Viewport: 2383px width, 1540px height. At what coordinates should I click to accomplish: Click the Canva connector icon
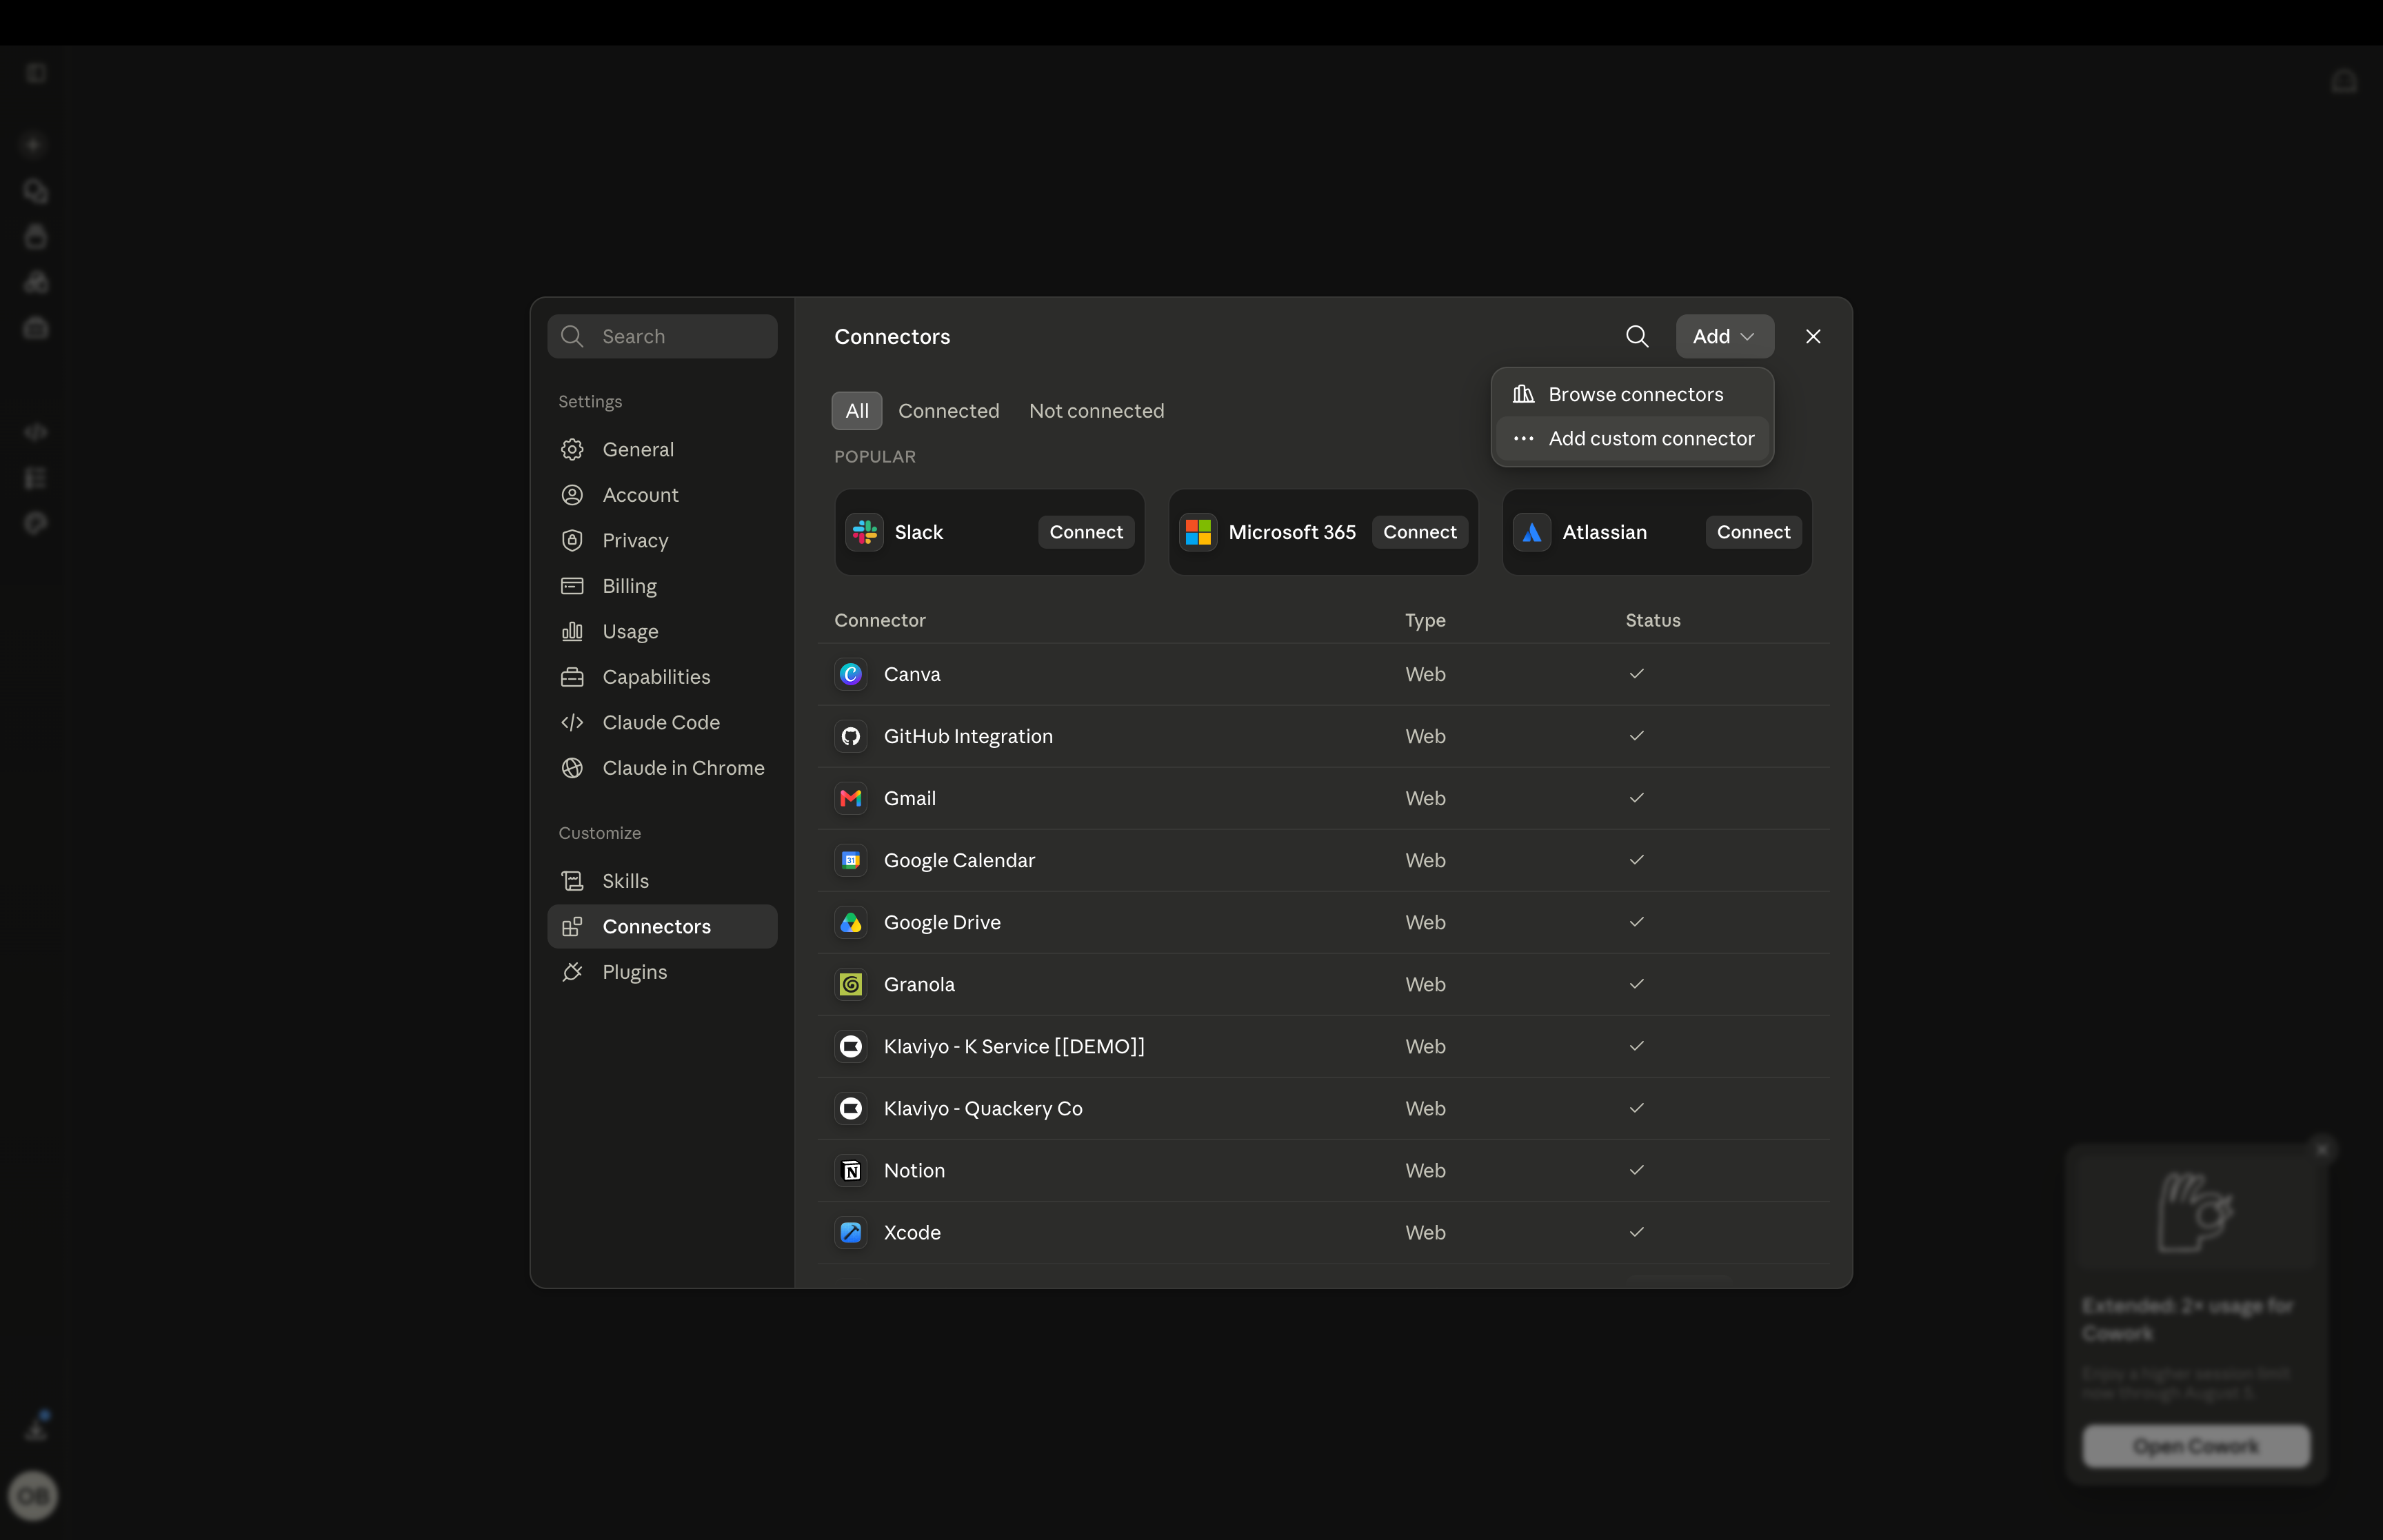point(851,674)
